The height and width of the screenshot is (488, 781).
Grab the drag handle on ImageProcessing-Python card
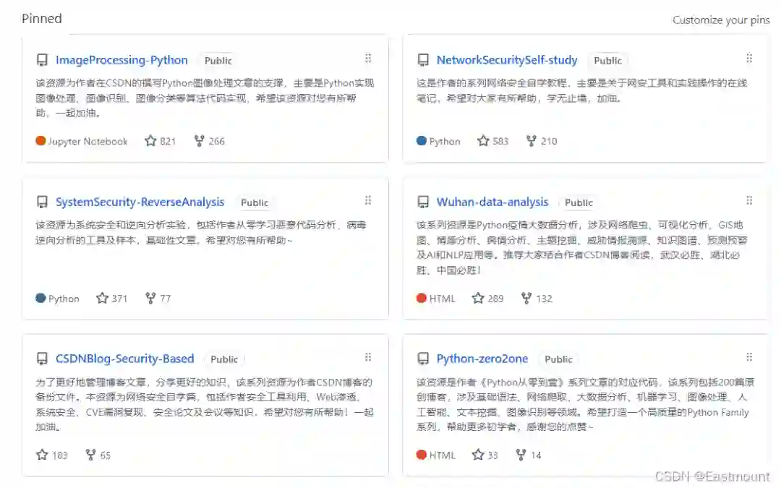coord(368,59)
